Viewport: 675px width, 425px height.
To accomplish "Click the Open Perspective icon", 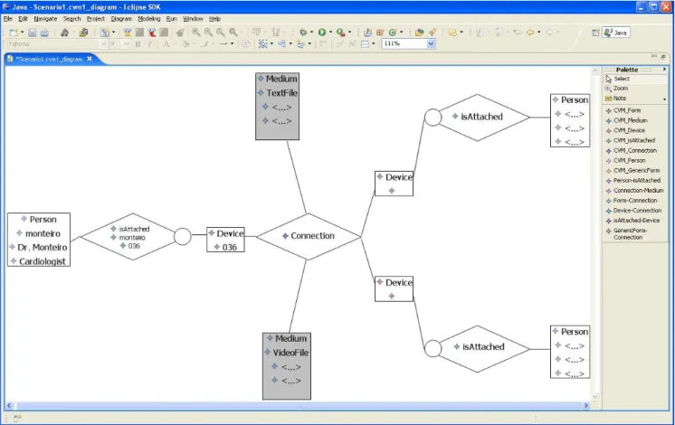I will tap(595, 33).
